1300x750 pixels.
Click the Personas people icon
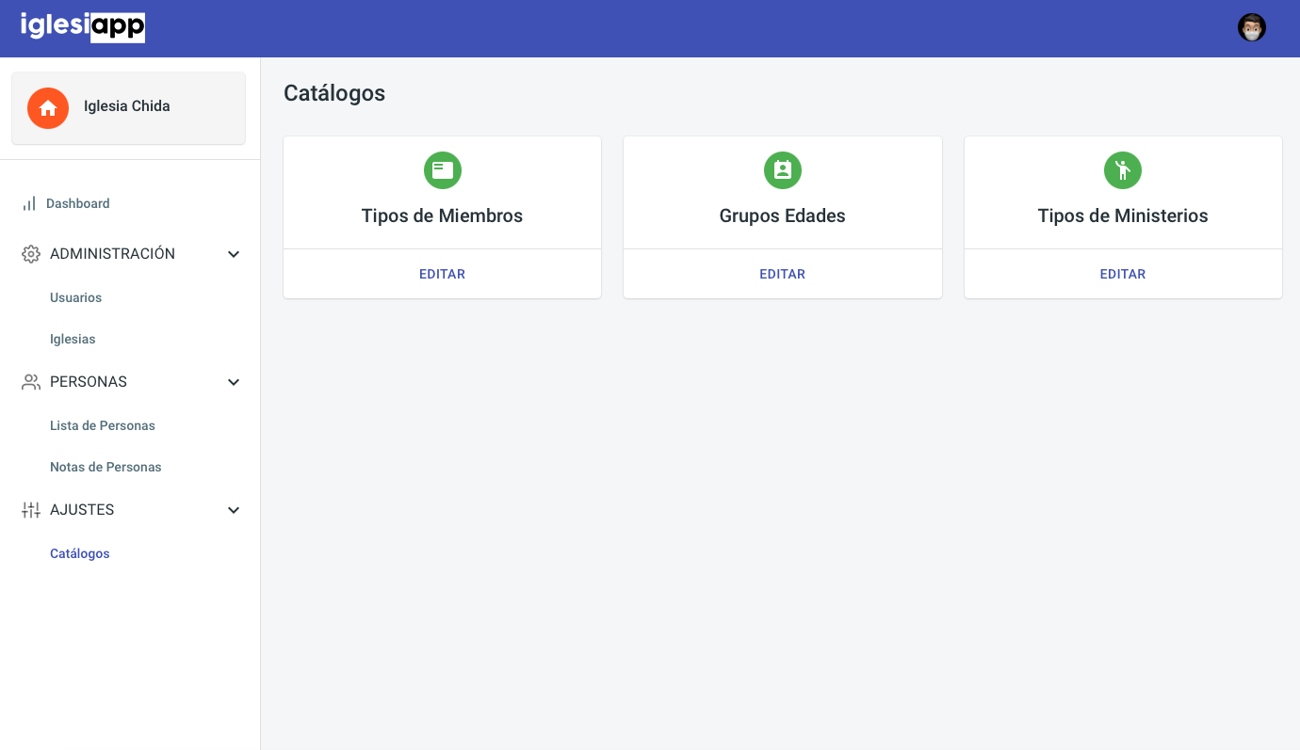coord(31,382)
